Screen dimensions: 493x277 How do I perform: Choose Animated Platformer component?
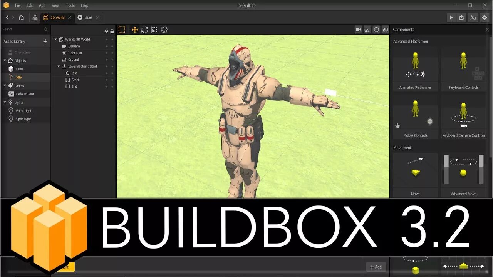tap(415, 70)
